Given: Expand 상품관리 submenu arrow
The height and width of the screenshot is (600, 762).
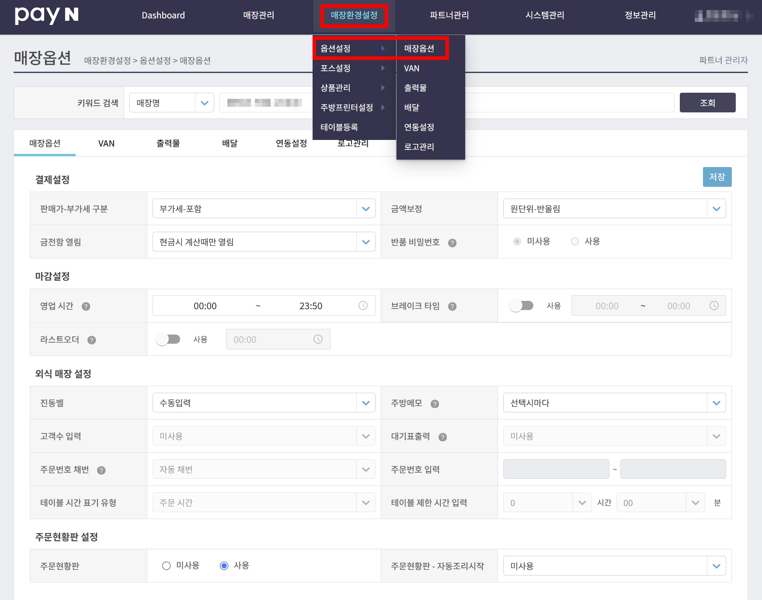Looking at the screenshot, I should click(x=383, y=88).
